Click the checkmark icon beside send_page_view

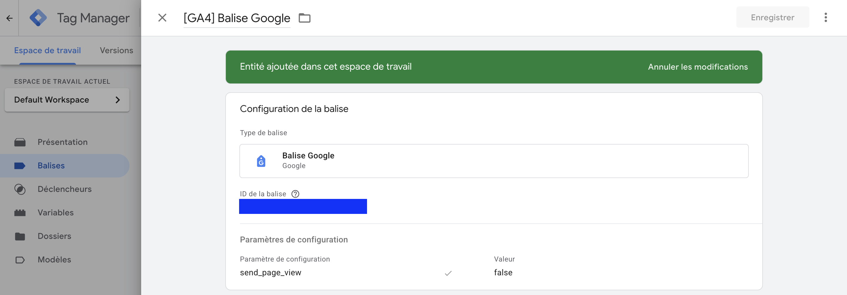(448, 273)
